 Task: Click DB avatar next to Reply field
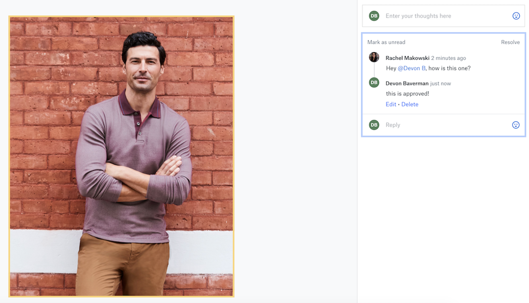(x=374, y=125)
